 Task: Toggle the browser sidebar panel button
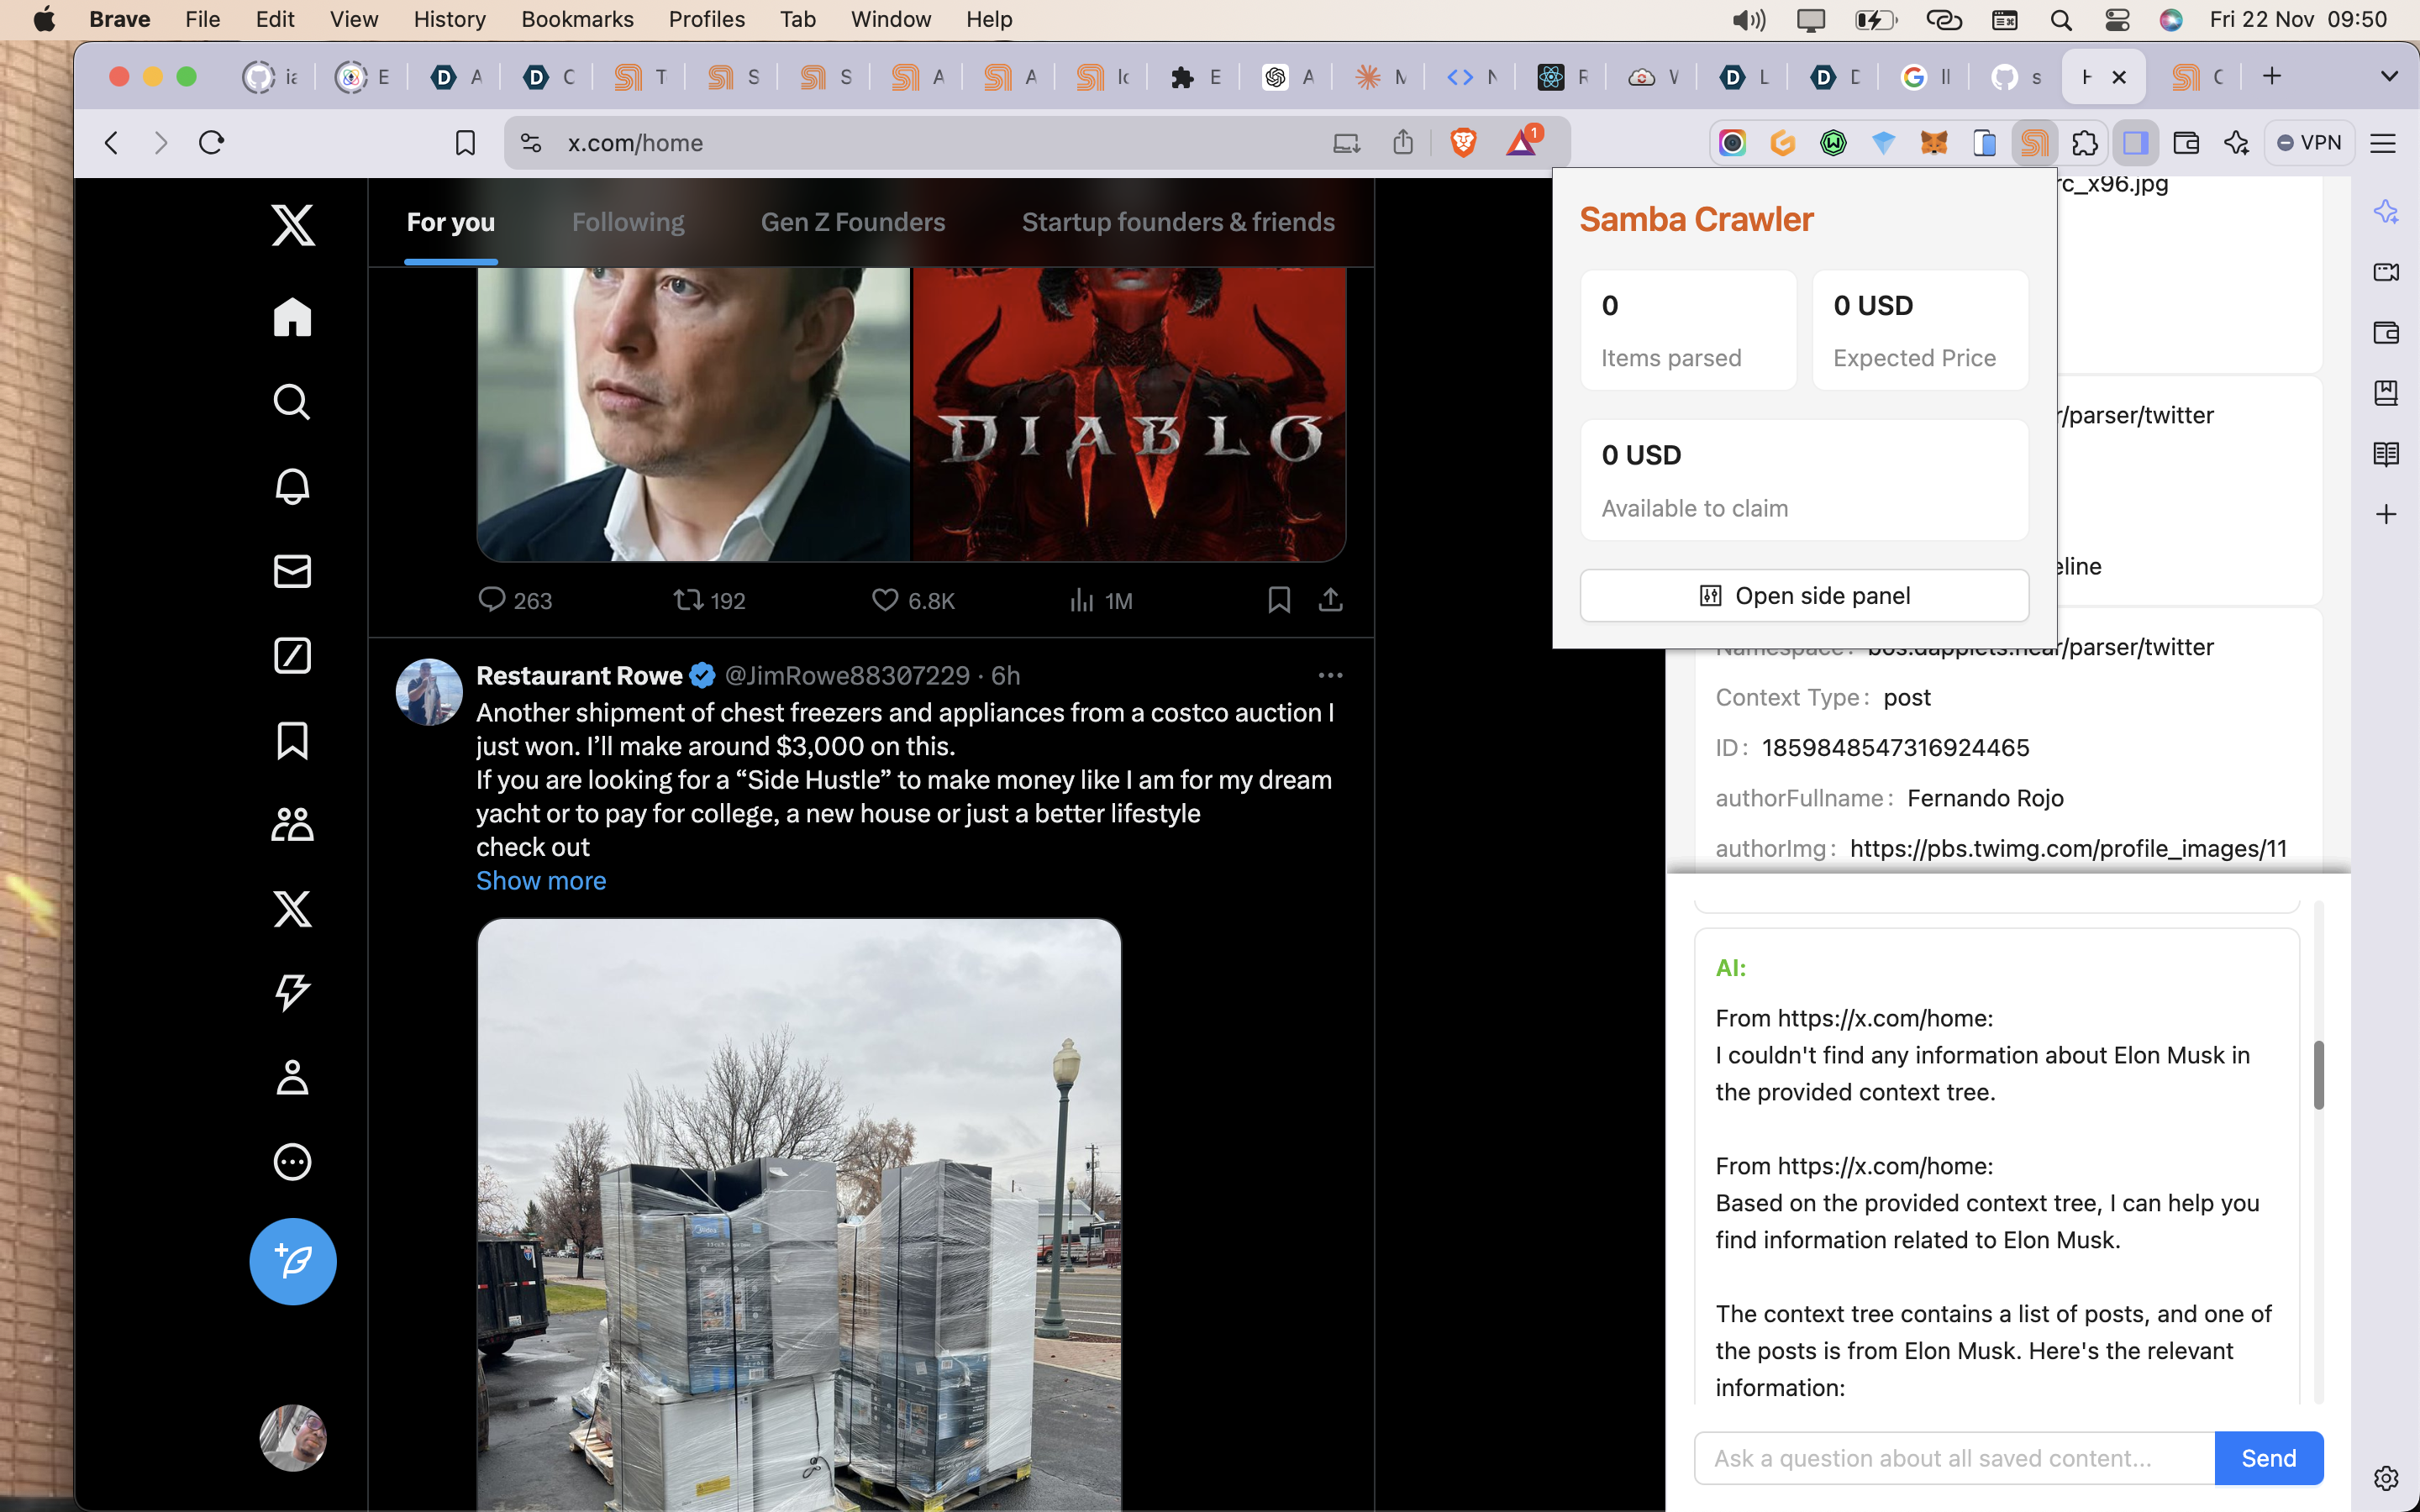2135,143
